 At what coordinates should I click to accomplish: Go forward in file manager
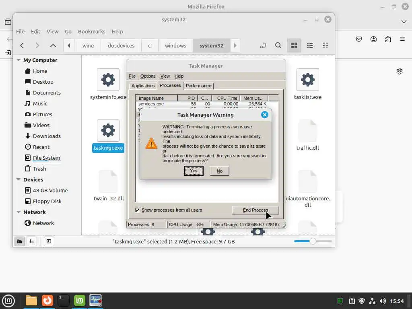(37, 45)
